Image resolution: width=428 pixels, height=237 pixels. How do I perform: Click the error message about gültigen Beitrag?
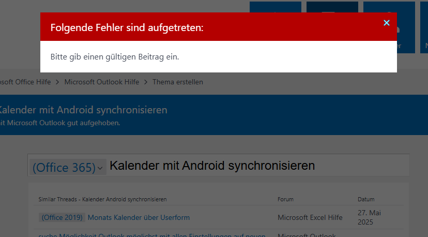(x=115, y=57)
